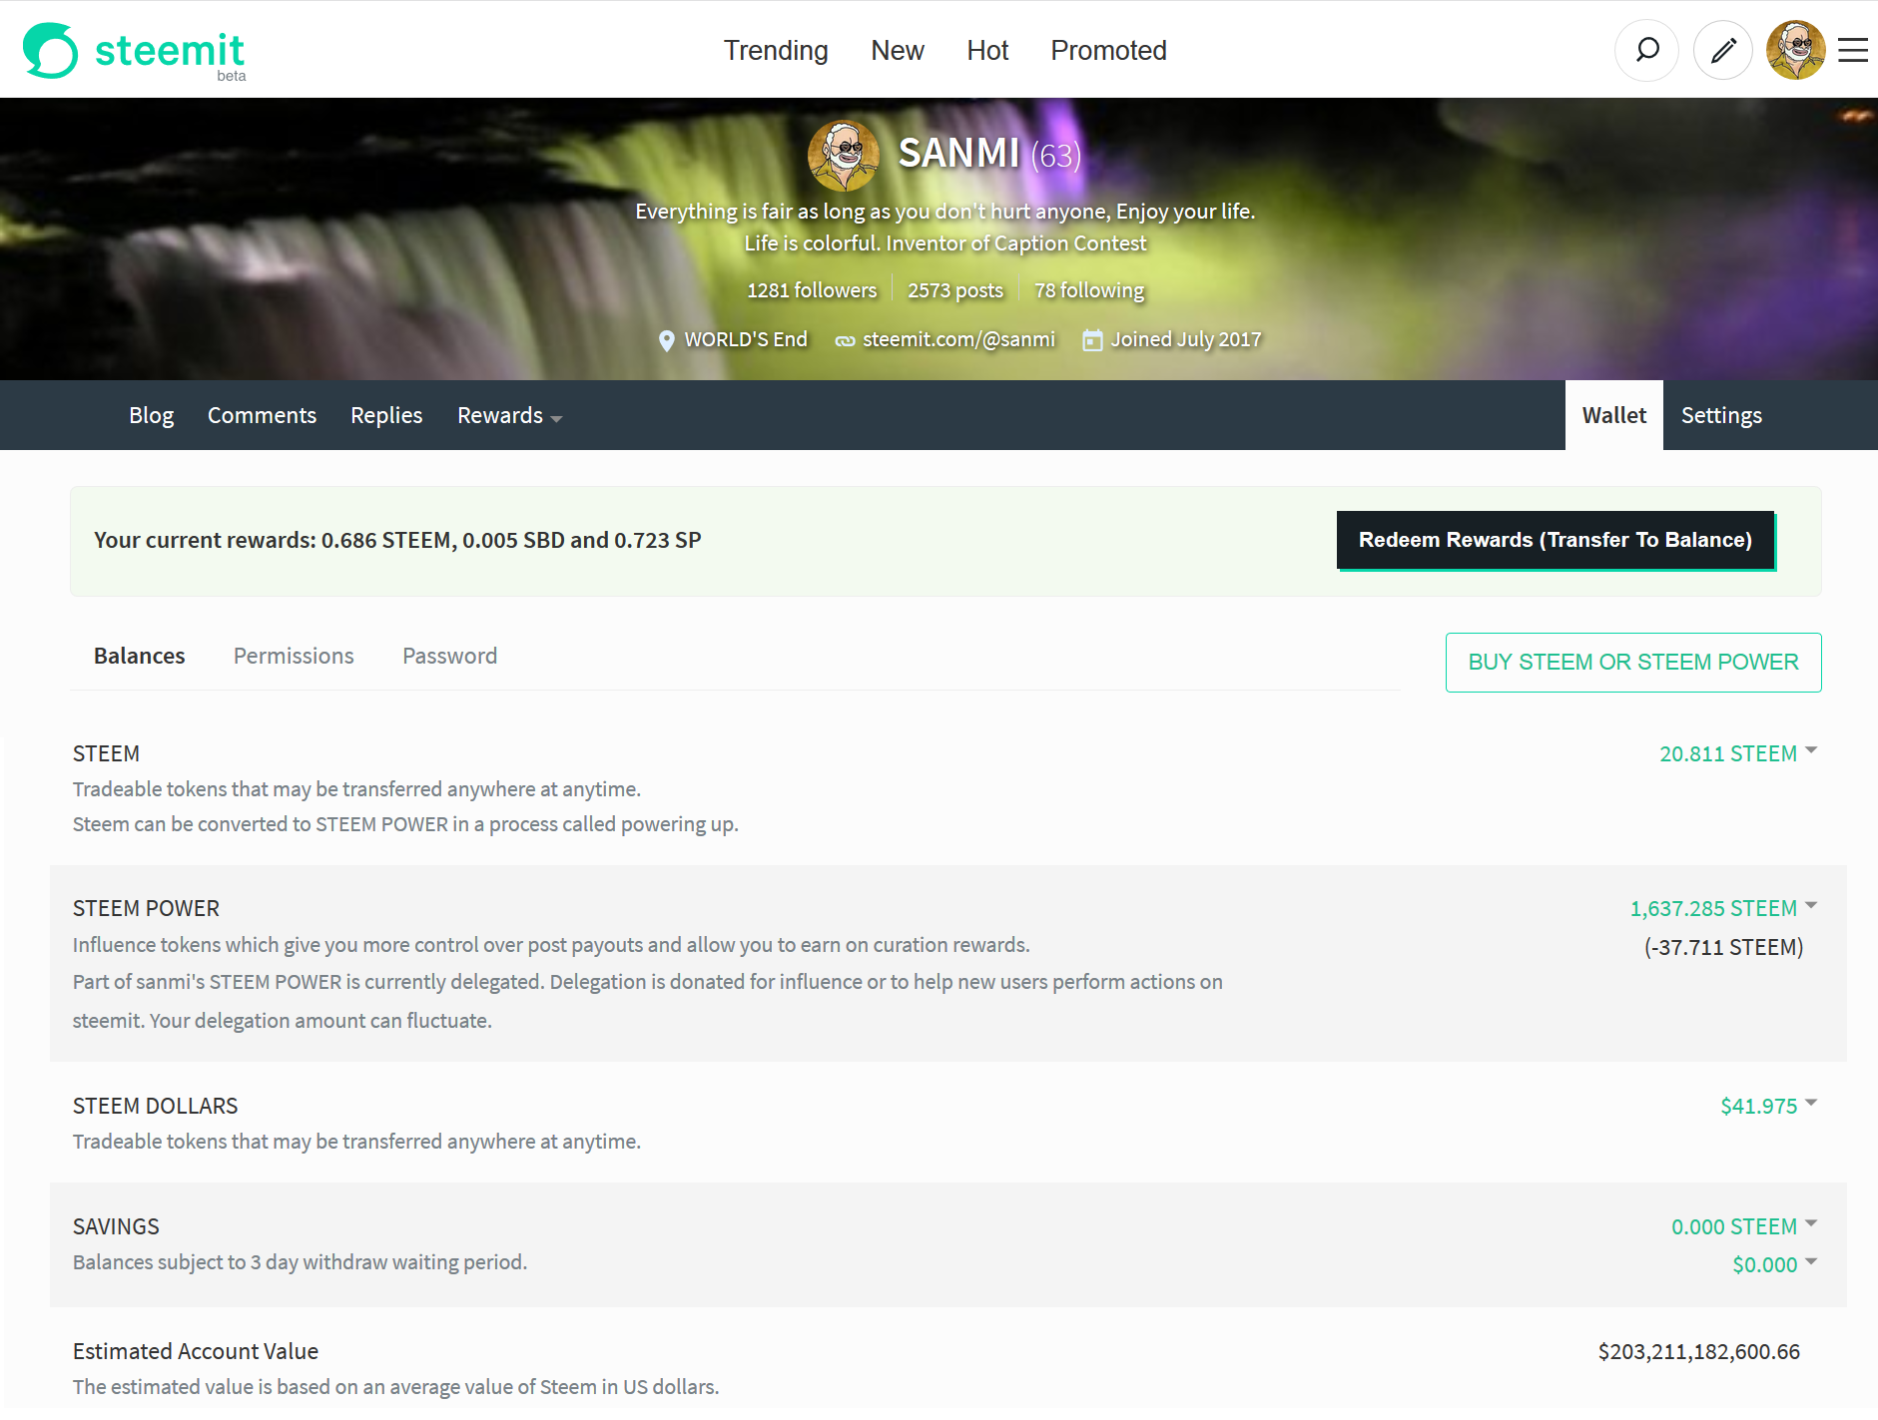Go to Hot posts
1878x1420 pixels.
987,50
